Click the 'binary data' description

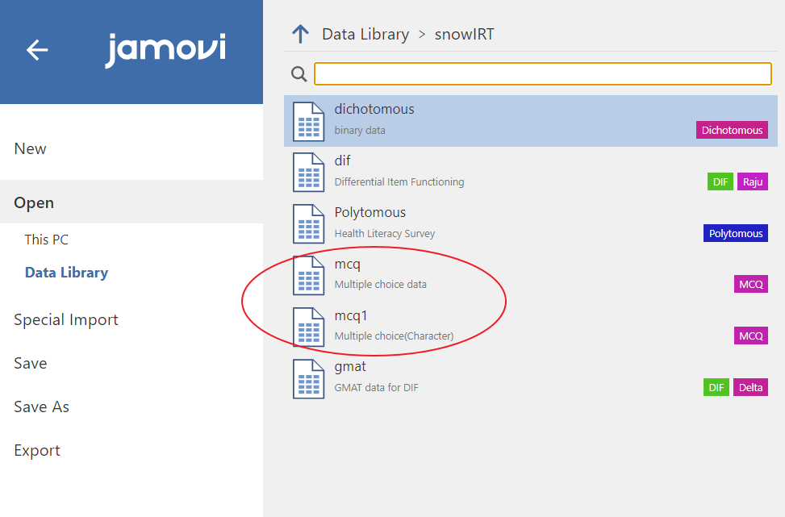tap(360, 131)
